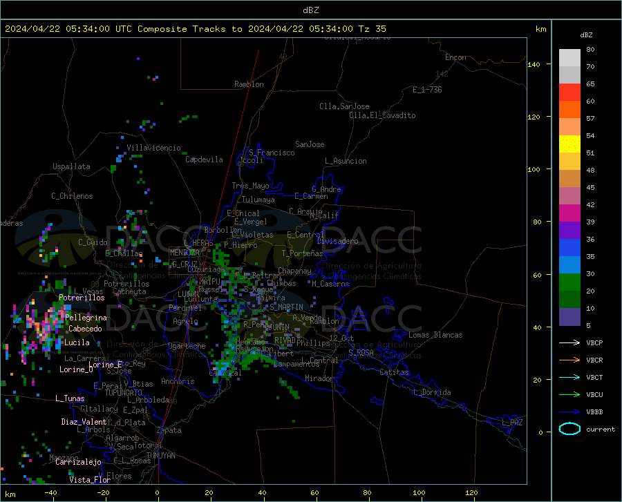This screenshot has width=622, height=502.
Task: Click the JUNIN label
Action: (x=278, y=327)
